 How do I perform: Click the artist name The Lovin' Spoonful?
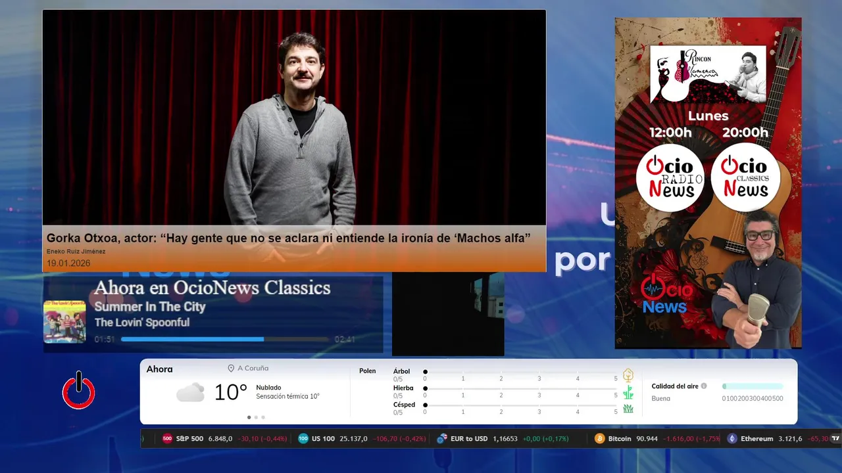click(x=141, y=323)
